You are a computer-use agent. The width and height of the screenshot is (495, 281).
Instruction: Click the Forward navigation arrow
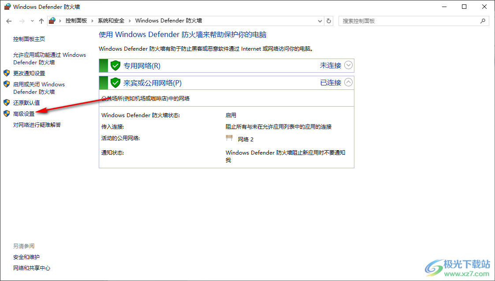pos(22,21)
